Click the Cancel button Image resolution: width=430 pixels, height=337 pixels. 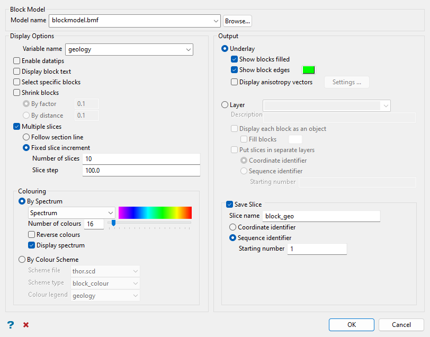[x=401, y=324]
